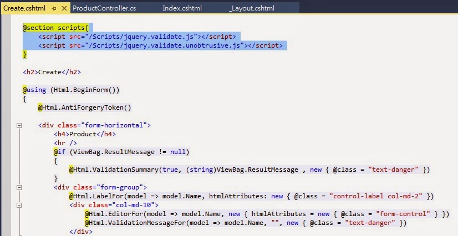Collapse the col-md-10 div block
The height and width of the screenshot is (236, 458).
(x=19, y=206)
